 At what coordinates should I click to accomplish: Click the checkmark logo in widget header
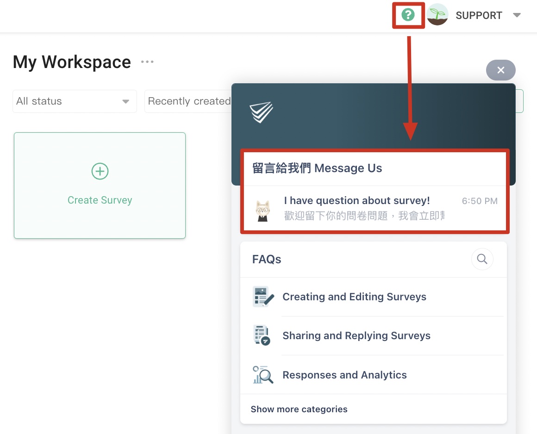(x=261, y=112)
